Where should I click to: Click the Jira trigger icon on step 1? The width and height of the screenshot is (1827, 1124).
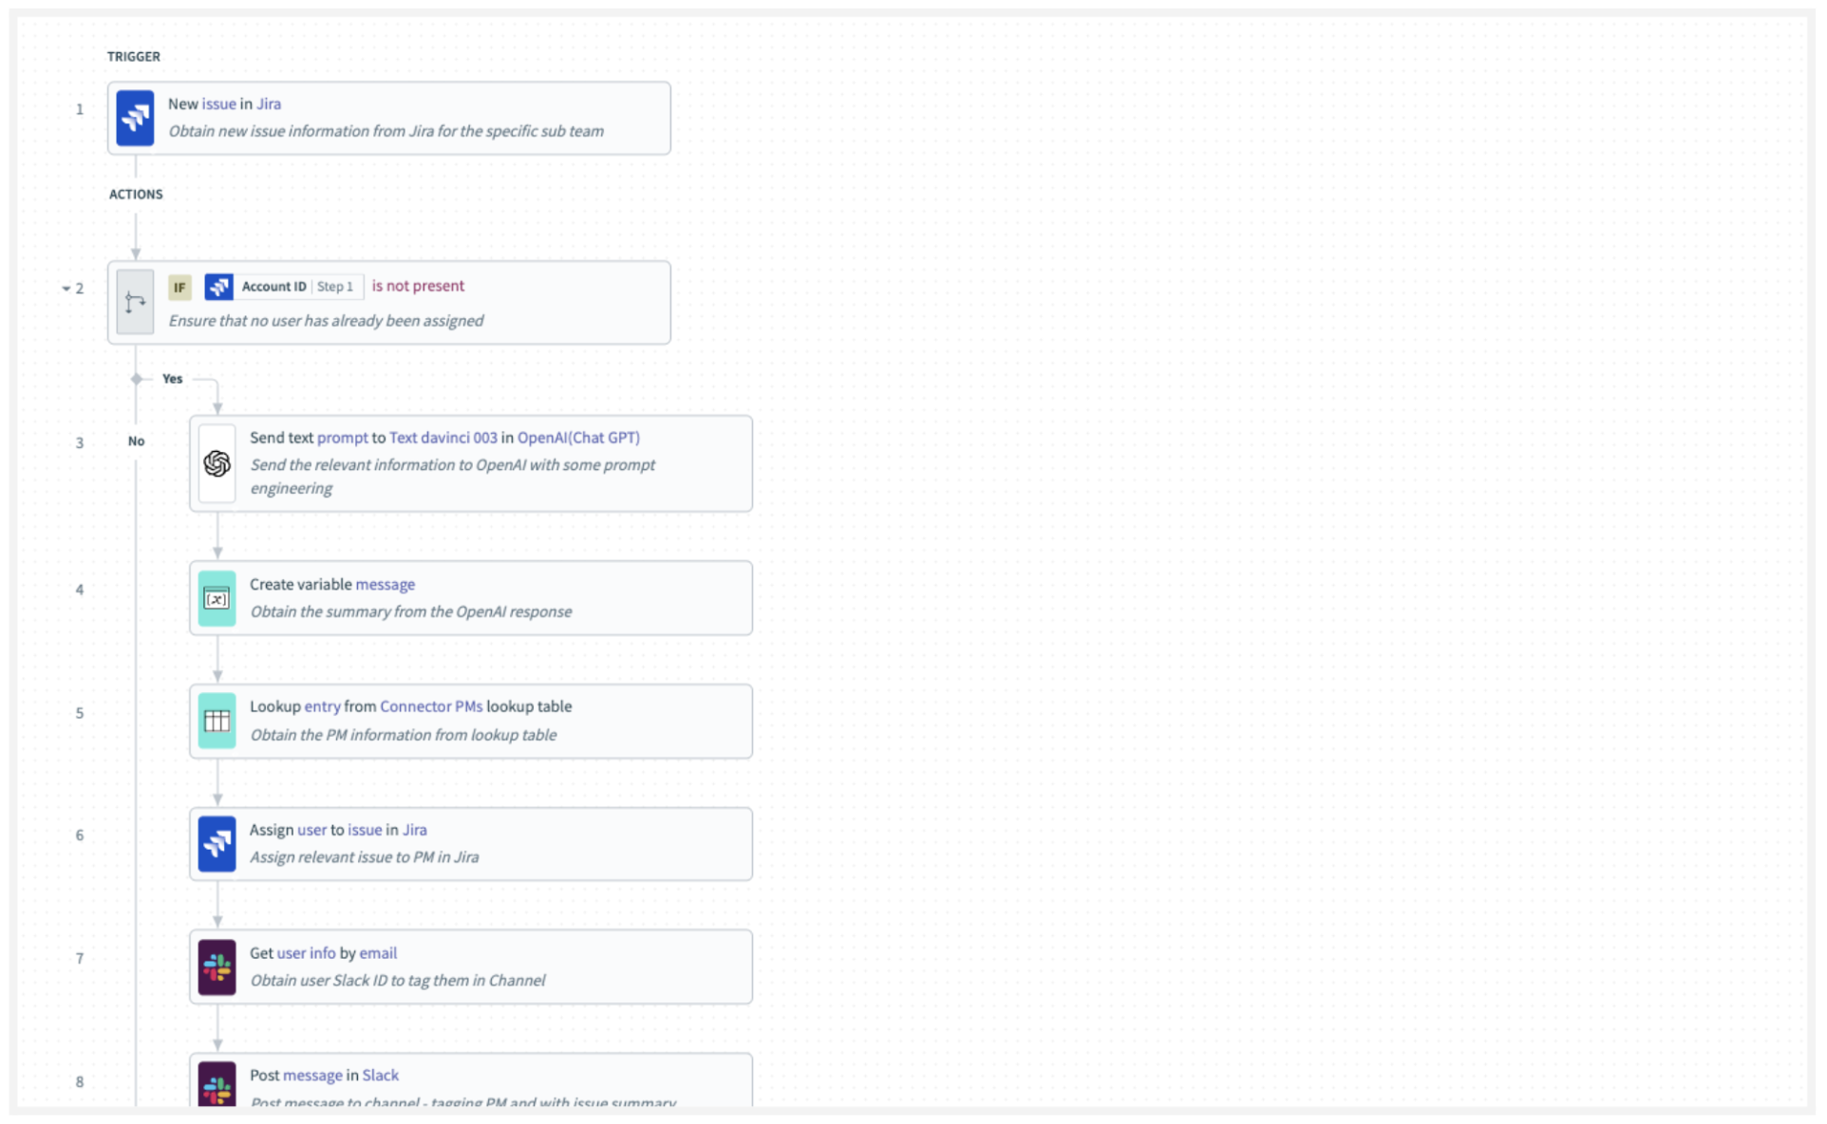coord(135,118)
